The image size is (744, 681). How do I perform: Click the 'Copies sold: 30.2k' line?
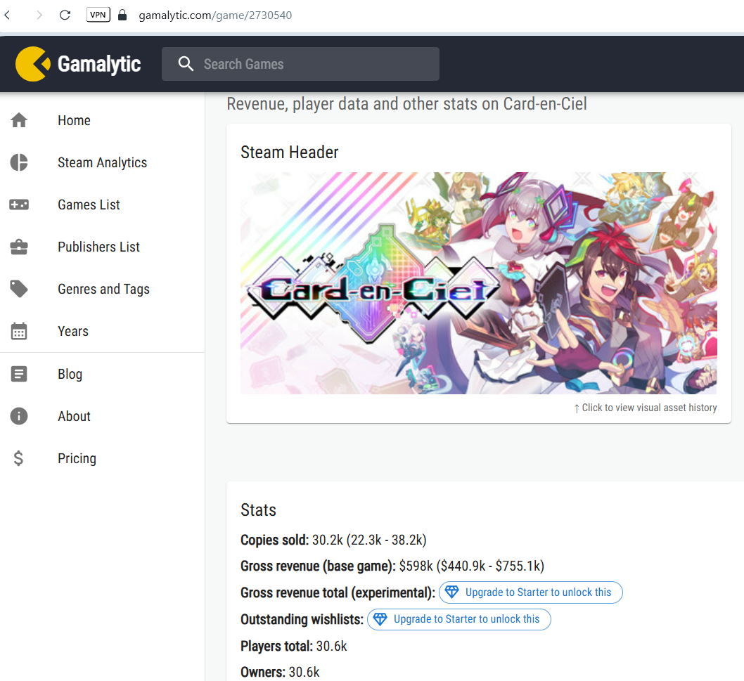click(x=333, y=540)
